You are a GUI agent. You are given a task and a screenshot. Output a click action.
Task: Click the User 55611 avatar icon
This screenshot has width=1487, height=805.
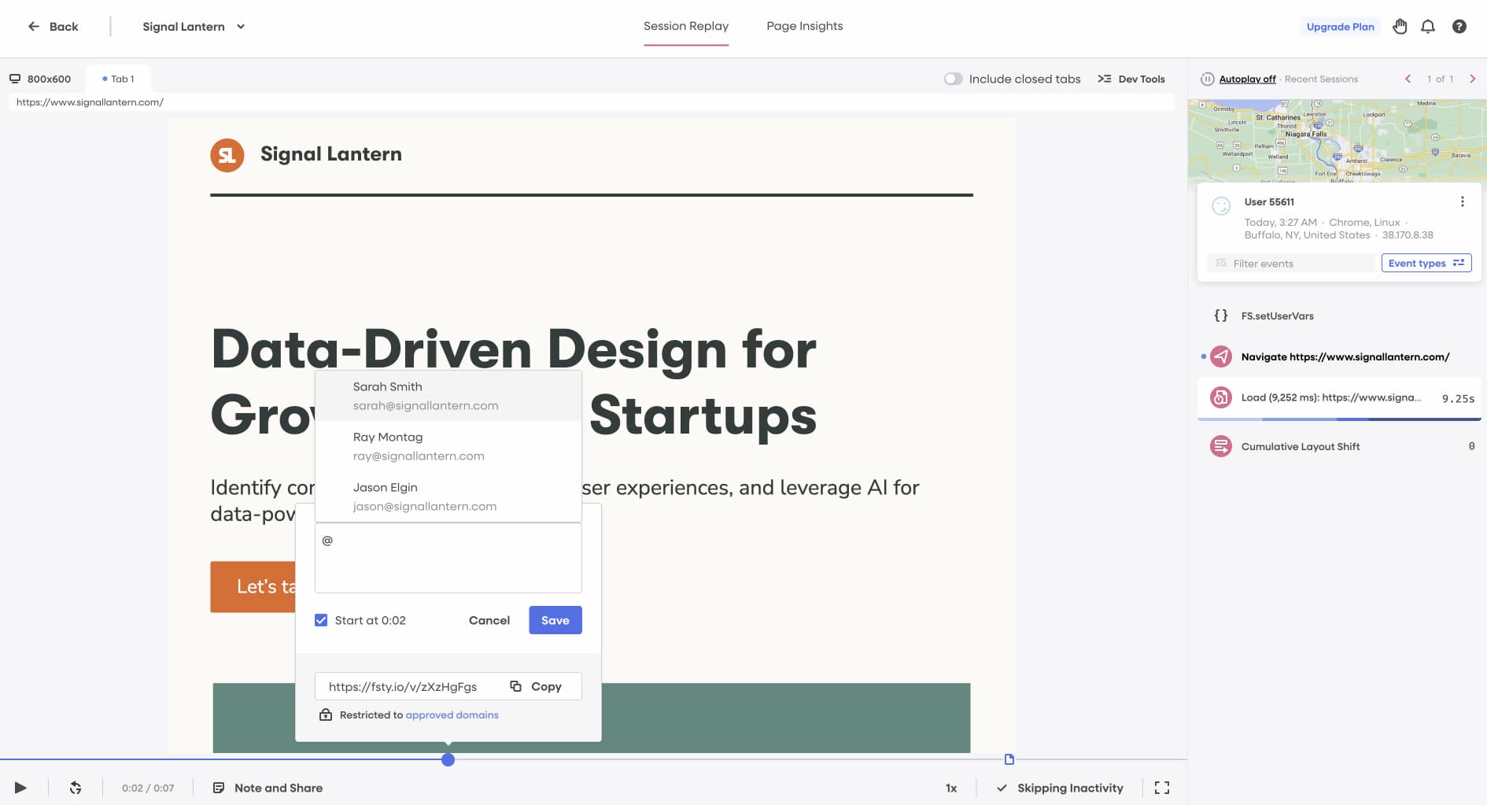tap(1221, 206)
